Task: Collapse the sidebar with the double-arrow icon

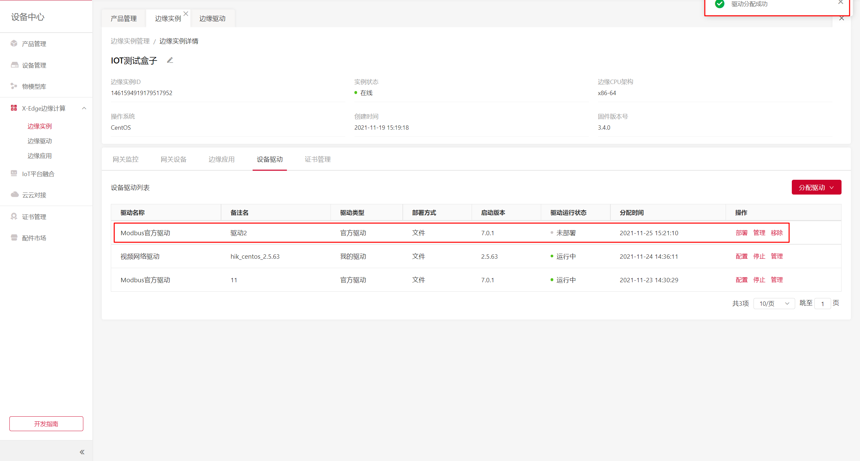Action: point(82,452)
